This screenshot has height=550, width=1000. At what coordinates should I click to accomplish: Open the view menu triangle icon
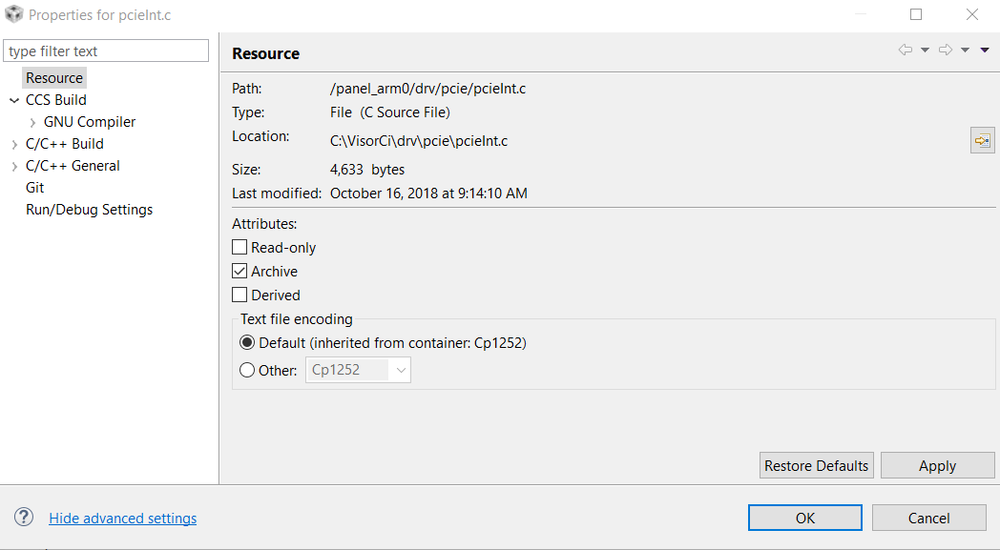point(985,51)
